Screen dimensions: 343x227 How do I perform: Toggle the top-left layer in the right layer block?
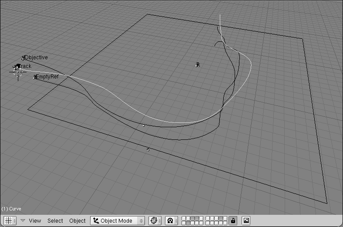(x=208, y=218)
